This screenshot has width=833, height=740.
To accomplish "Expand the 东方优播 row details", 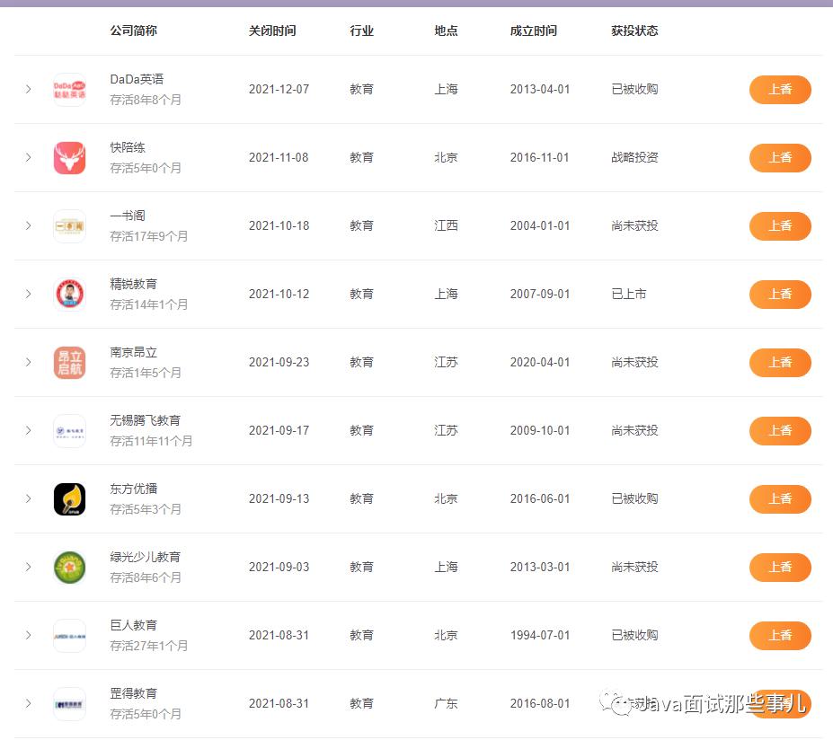I will coord(28,498).
